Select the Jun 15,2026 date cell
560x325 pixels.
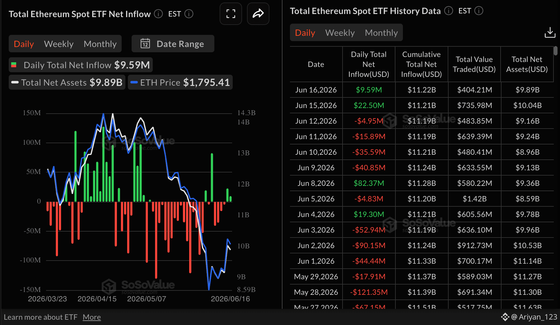(x=316, y=105)
